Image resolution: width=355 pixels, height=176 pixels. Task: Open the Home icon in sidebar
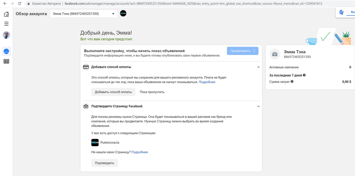(6, 14)
